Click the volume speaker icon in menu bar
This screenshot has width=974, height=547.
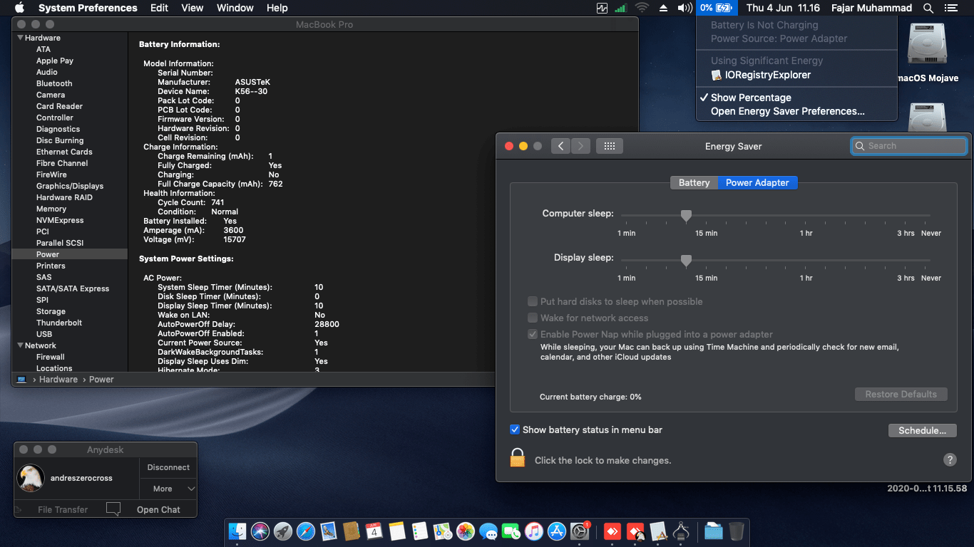(x=685, y=8)
